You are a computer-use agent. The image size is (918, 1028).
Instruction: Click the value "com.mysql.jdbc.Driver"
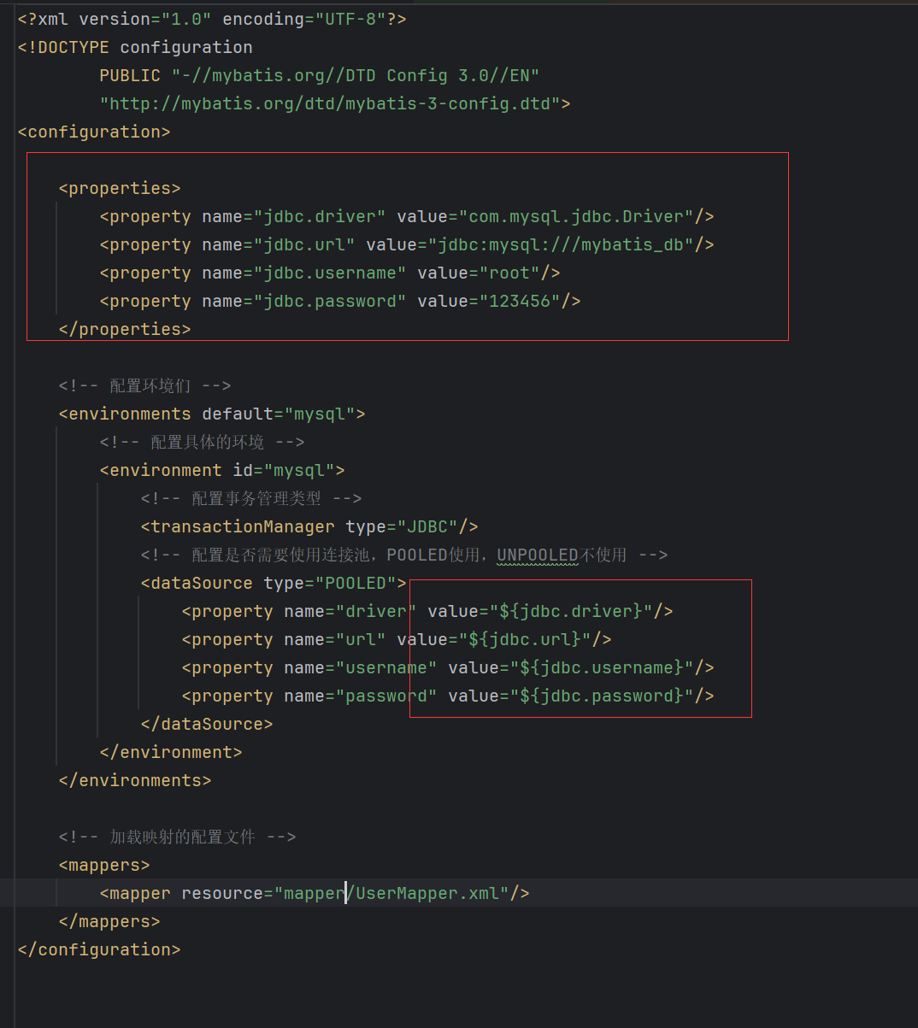point(577,216)
